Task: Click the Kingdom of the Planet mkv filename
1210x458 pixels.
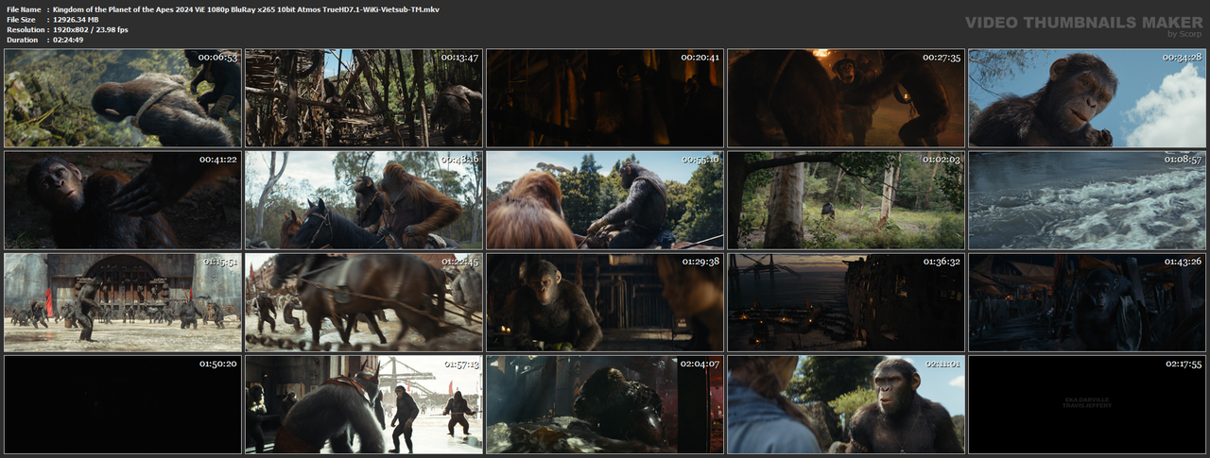Action: pyautogui.click(x=246, y=8)
